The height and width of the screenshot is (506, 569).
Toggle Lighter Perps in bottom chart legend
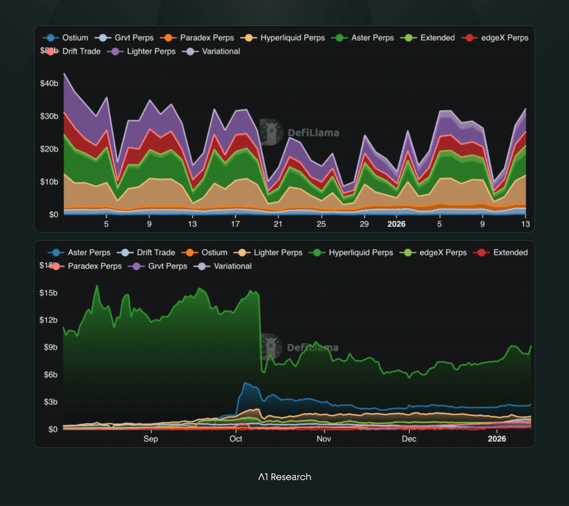(268, 252)
